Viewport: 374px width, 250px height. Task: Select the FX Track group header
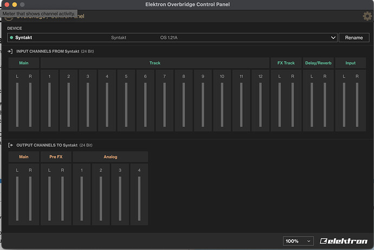(286, 63)
